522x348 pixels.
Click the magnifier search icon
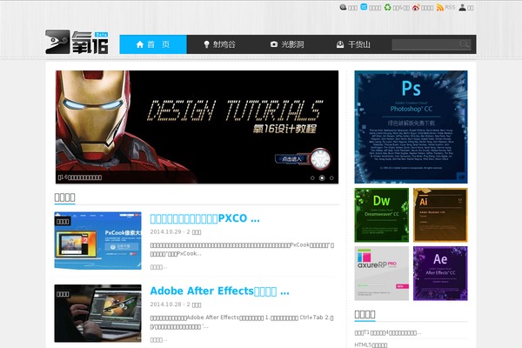point(464,44)
